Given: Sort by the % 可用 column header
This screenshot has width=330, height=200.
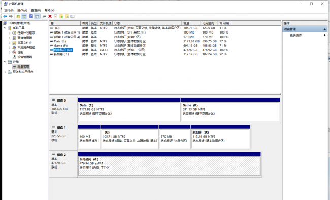Looking at the screenshot, I should 224,23.
